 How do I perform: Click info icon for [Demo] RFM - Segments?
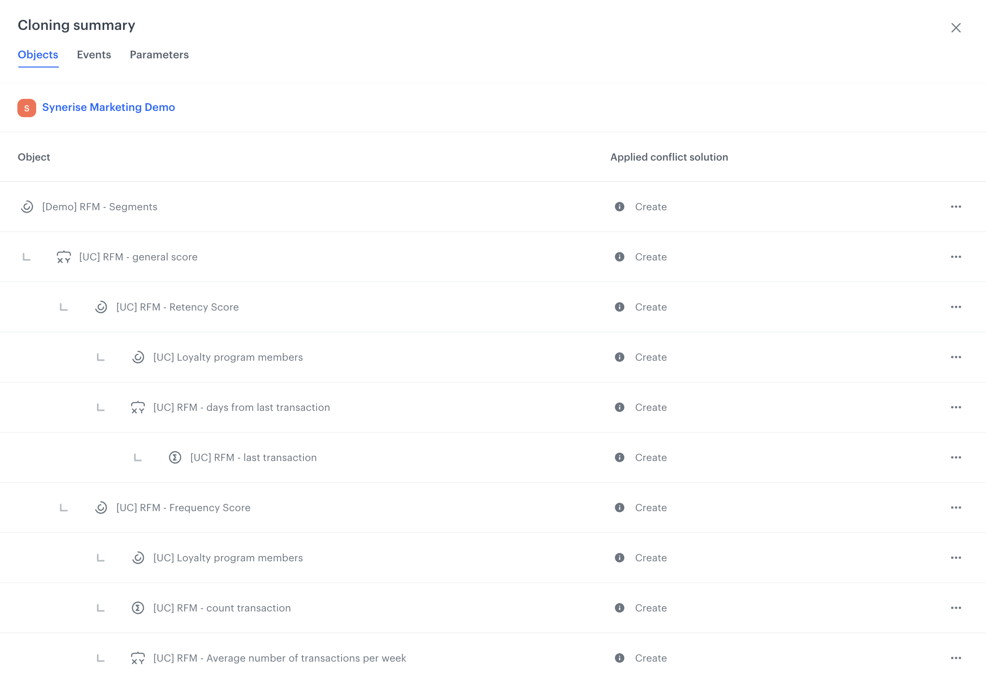click(x=620, y=207)
